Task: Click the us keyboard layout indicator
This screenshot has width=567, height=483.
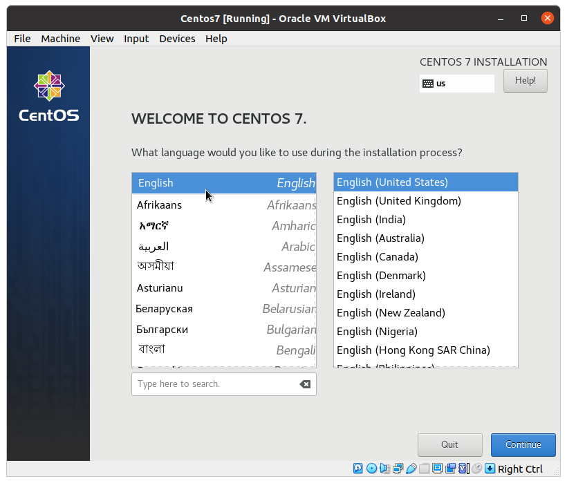Action: click(456, 84)
